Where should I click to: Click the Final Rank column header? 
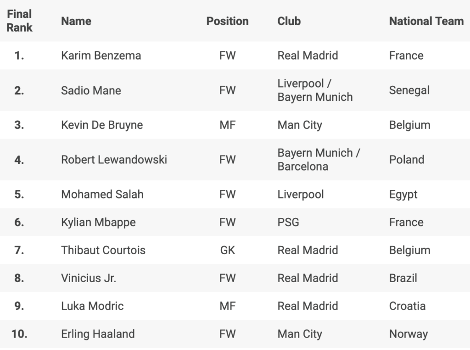[x=19, y=21]
